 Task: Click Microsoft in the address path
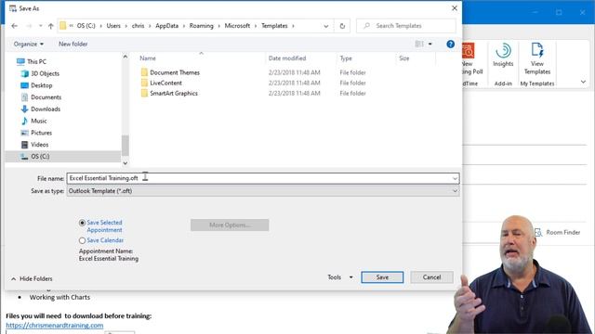click(x=237, y=26)
